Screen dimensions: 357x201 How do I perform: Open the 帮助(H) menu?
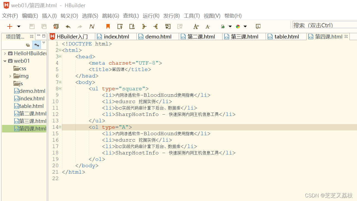pos(233,16)
